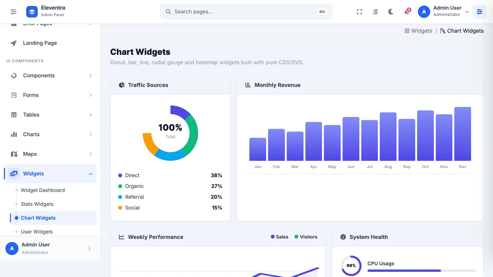Click the donut chart 100% Total
This screenshot has width=493, height=277.
click(170, 133)
